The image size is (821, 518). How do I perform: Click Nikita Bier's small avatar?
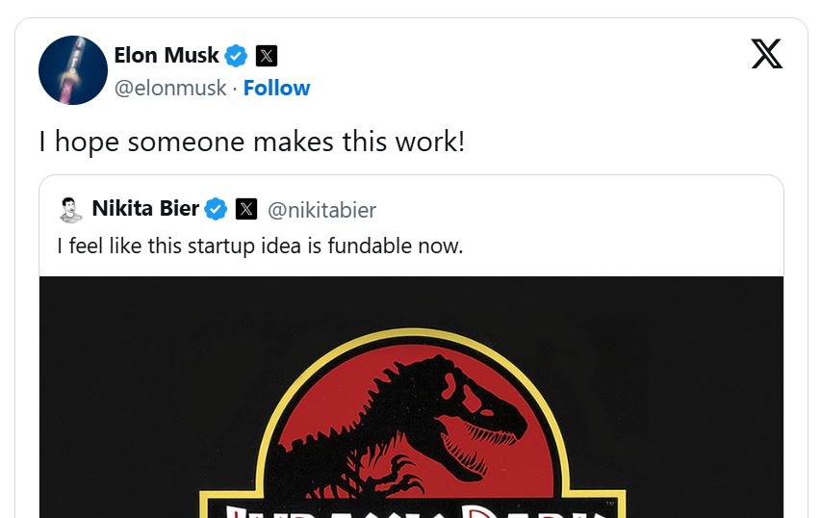70,209
